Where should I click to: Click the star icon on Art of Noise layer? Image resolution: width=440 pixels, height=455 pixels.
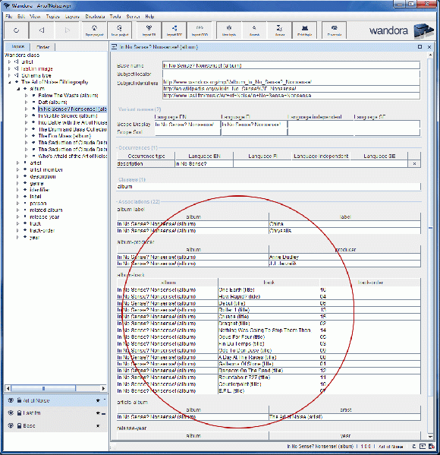pyautogui.click(x=98, y=400)
